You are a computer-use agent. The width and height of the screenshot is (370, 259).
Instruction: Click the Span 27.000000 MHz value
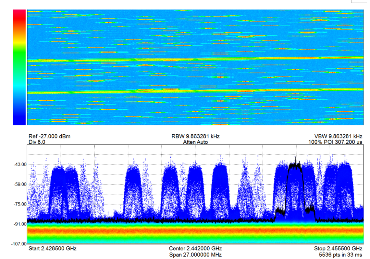pos(195,255)
